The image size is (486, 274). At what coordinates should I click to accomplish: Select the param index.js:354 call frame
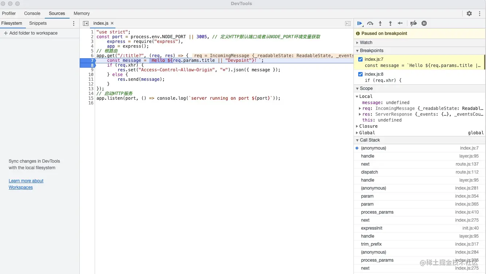(419, 196)
